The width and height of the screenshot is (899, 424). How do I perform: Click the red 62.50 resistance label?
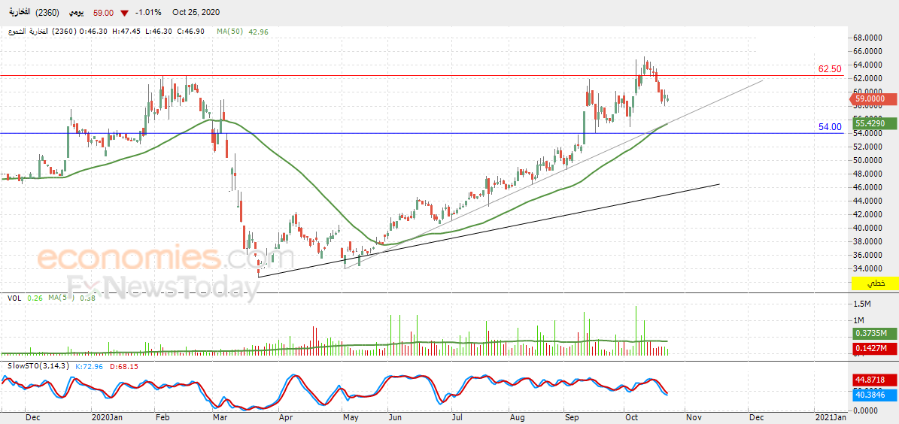pyautogui.click(x=830, y=69)
